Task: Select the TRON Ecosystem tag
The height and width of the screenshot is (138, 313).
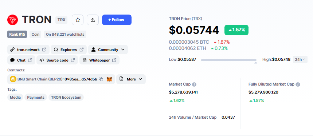Action: pyautogui.click(x=66, y=97)
